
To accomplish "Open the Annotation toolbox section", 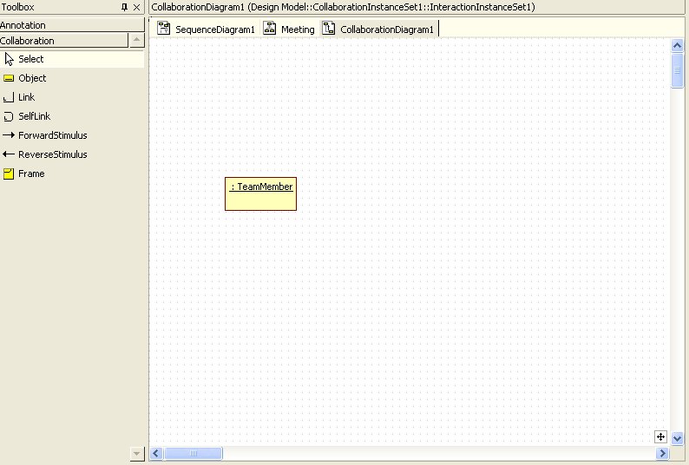I will click(x=72, y=25).
